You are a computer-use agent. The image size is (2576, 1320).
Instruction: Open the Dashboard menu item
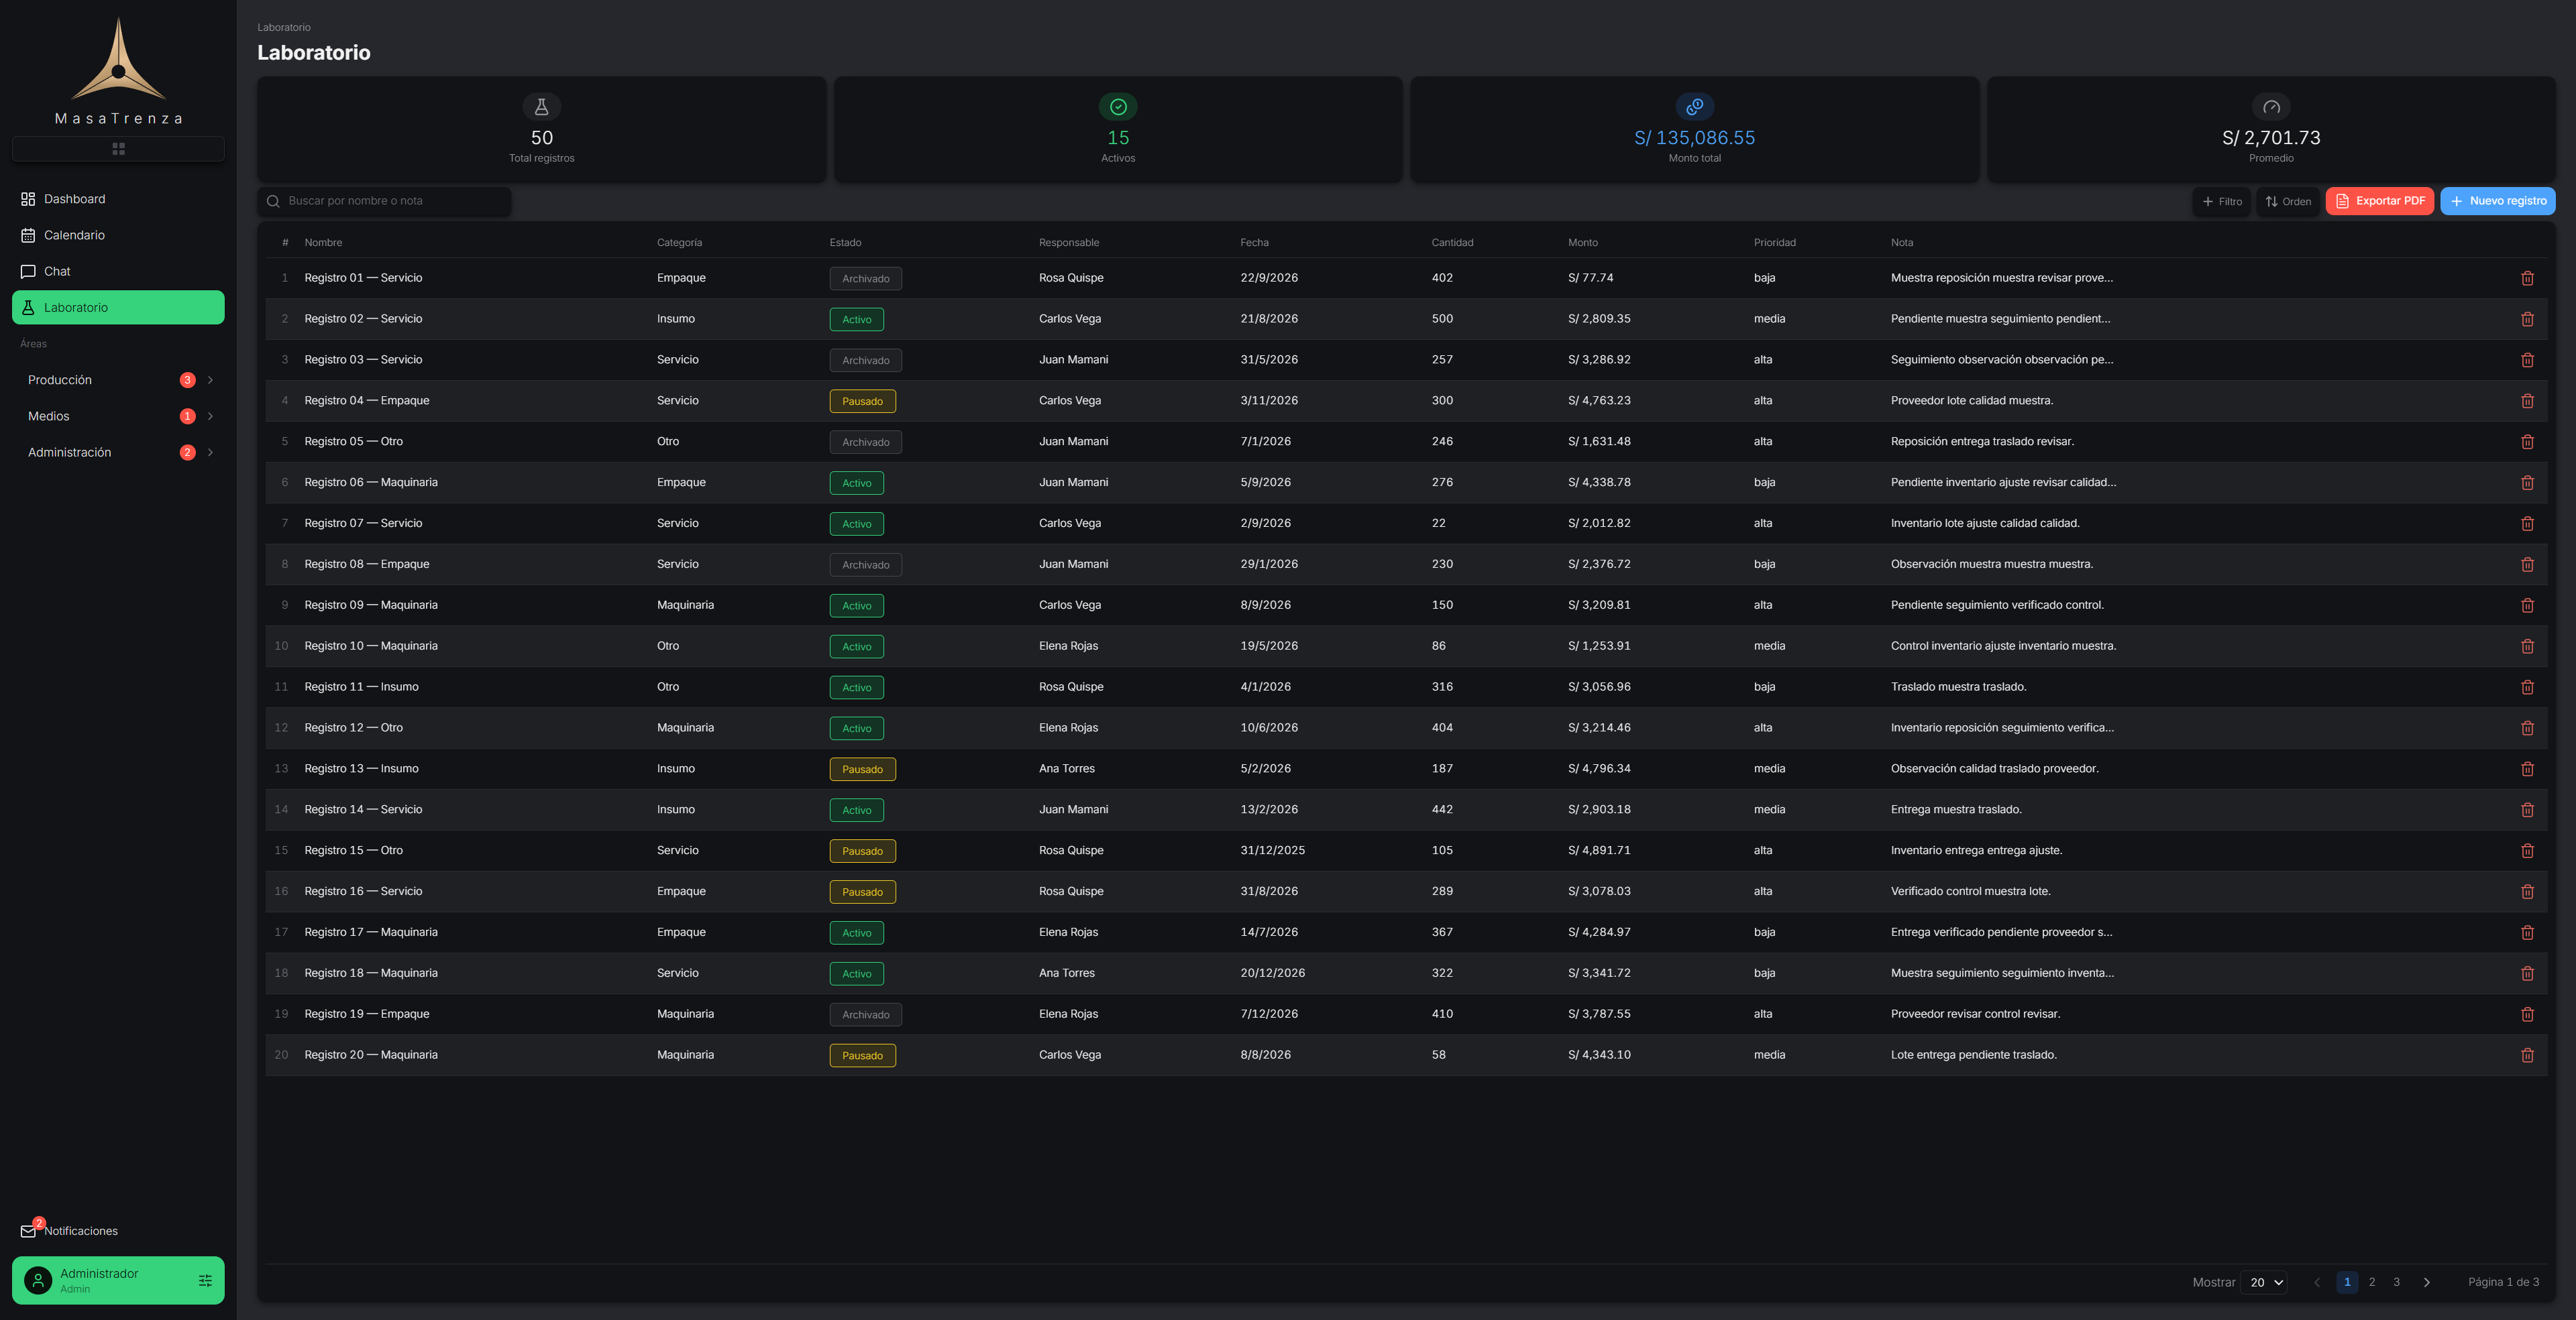pos(118,199)
